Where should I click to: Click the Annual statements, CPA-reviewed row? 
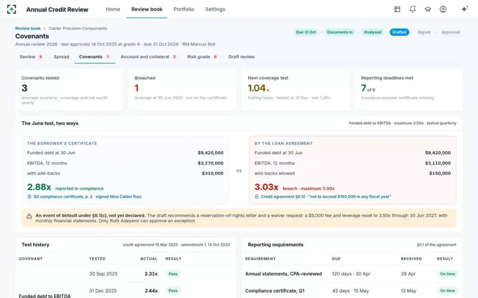click(x=352, y=274)
